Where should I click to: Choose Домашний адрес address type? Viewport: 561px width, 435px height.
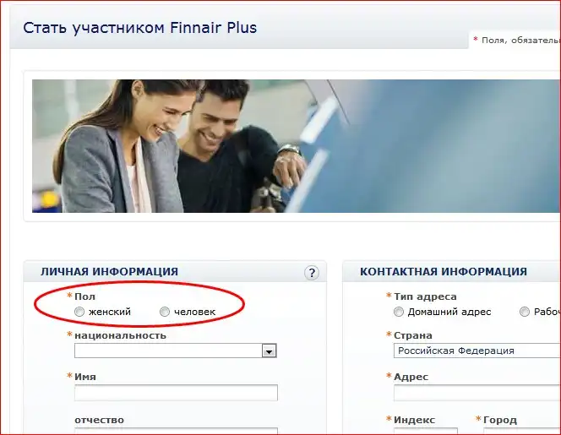point(398,312)
